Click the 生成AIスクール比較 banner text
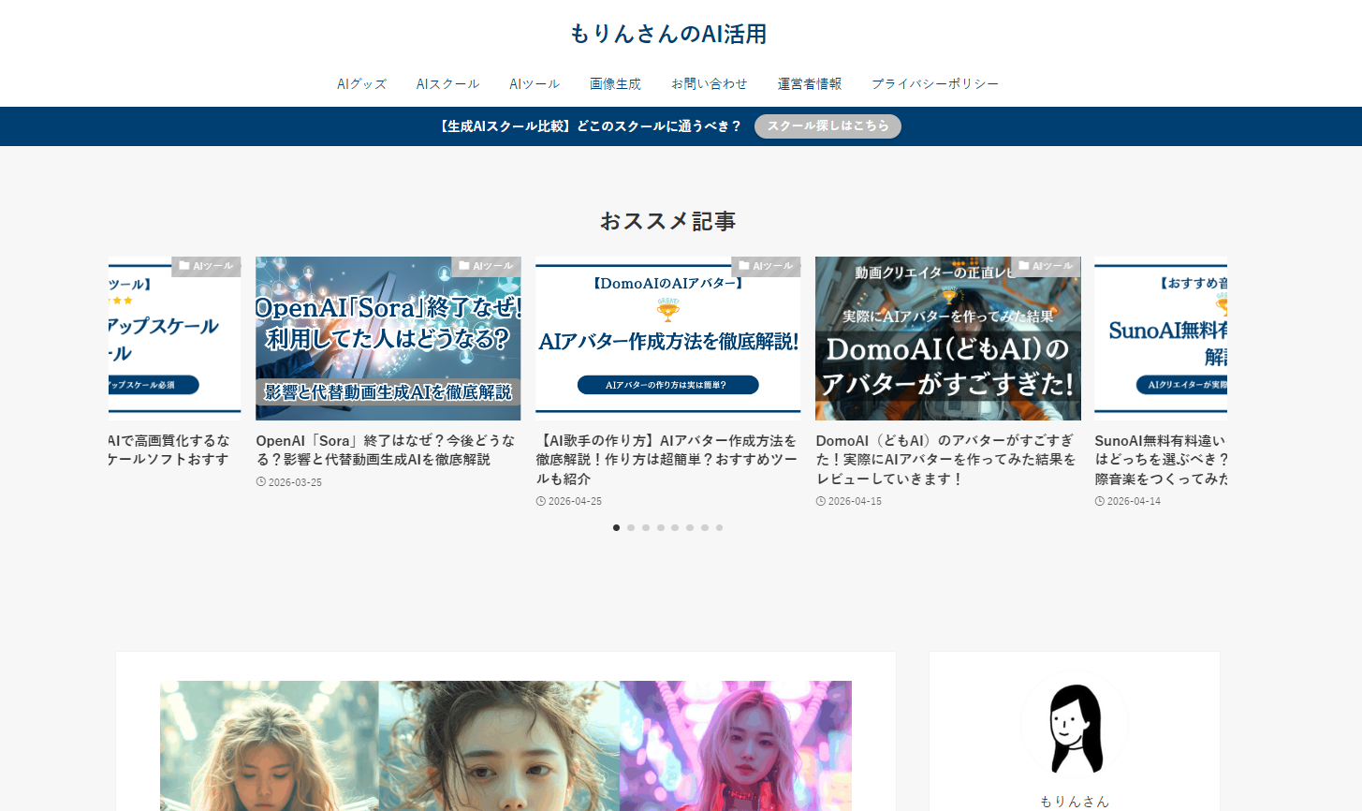The width and height of the screenshot is (1362, 811). pos(590,126)
